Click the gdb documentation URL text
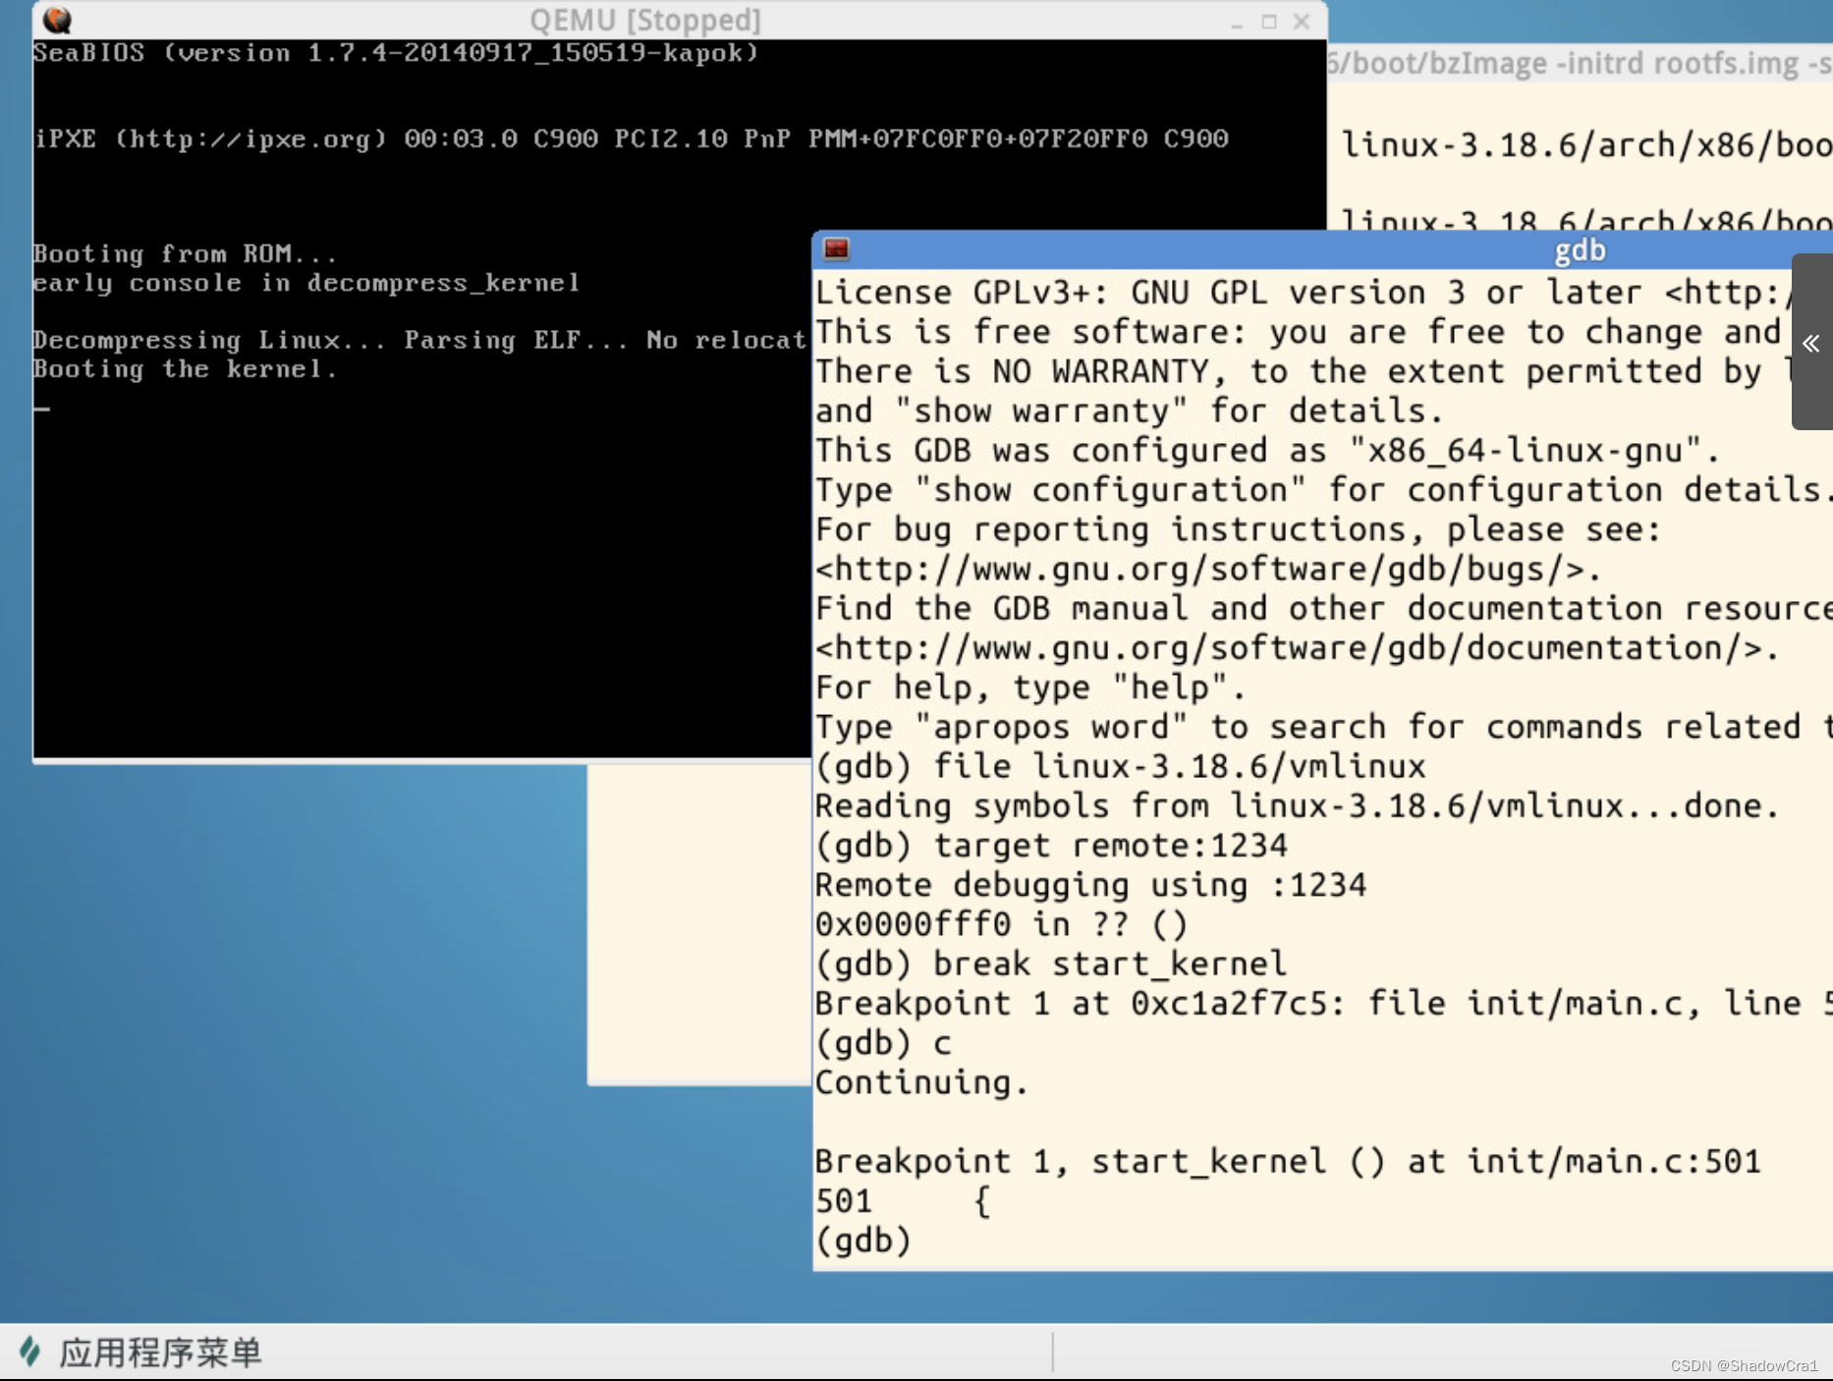 (x=1297, y=648)
